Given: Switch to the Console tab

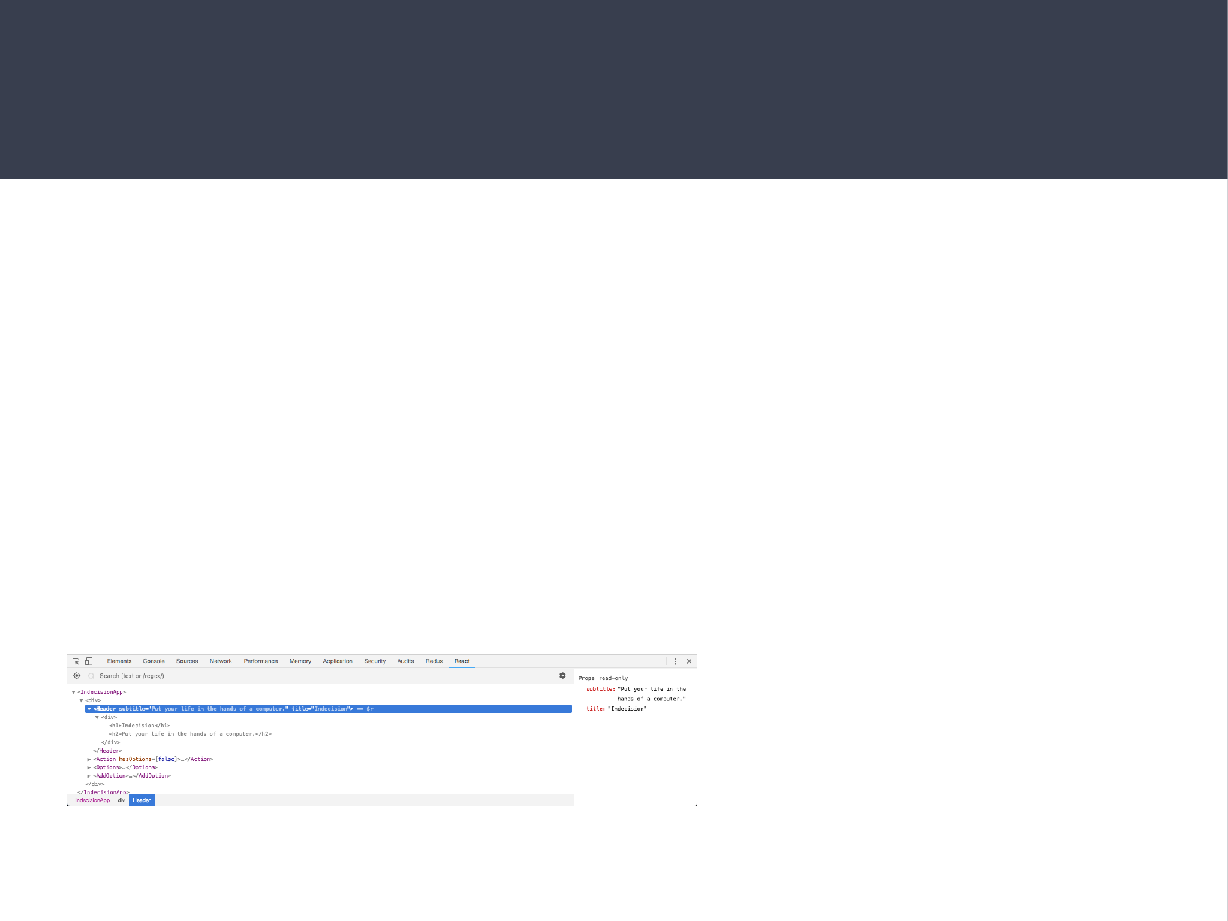Looking at the screenshot, I should pyautogui.click(x=153, y=661).
